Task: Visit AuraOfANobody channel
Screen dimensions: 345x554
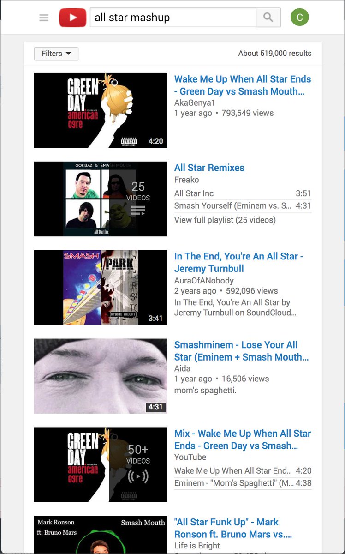Action: click(x=204, y=280)
